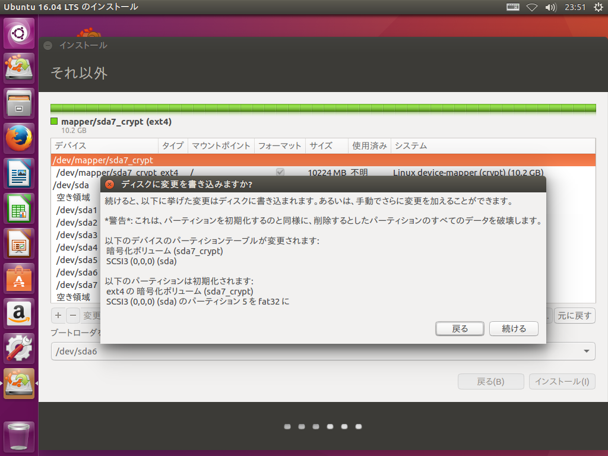Select first 空き領域 row below /dev/sda
The height and width of the screenshot is (456, 608).
[73, 197]
